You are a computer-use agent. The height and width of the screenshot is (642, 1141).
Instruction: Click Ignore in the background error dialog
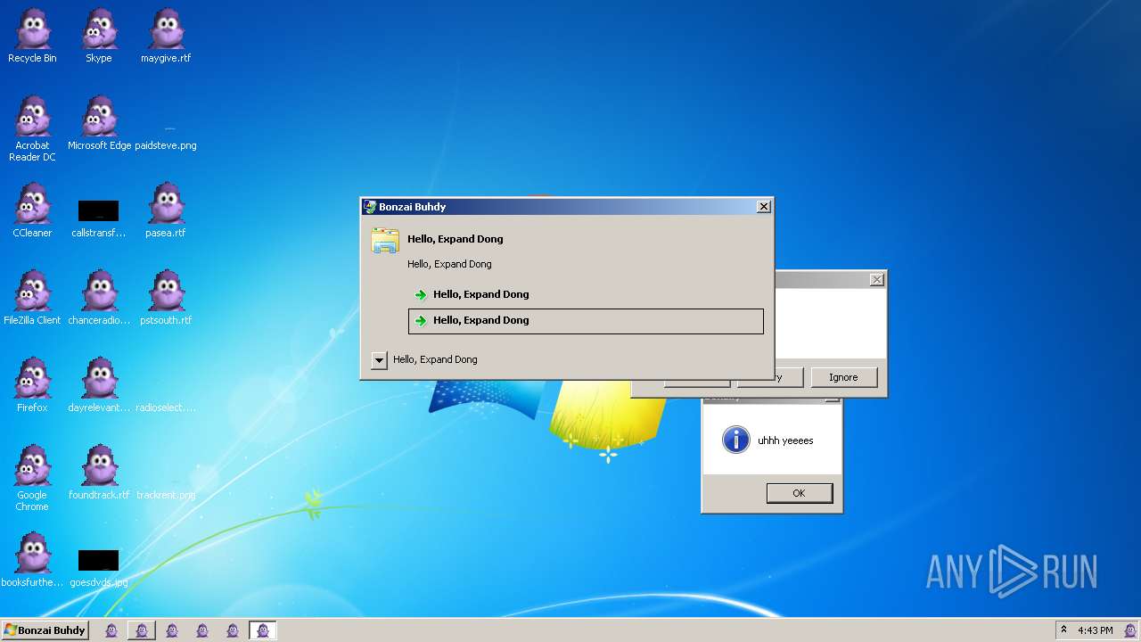coord(843,377)
